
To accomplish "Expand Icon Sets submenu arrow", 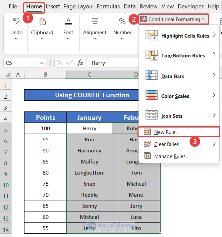I will [214, 115].
